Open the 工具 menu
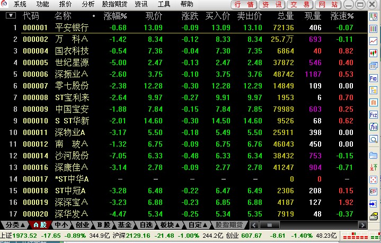Viewport: 381px width, 243px height. click(x=164, y=4)
